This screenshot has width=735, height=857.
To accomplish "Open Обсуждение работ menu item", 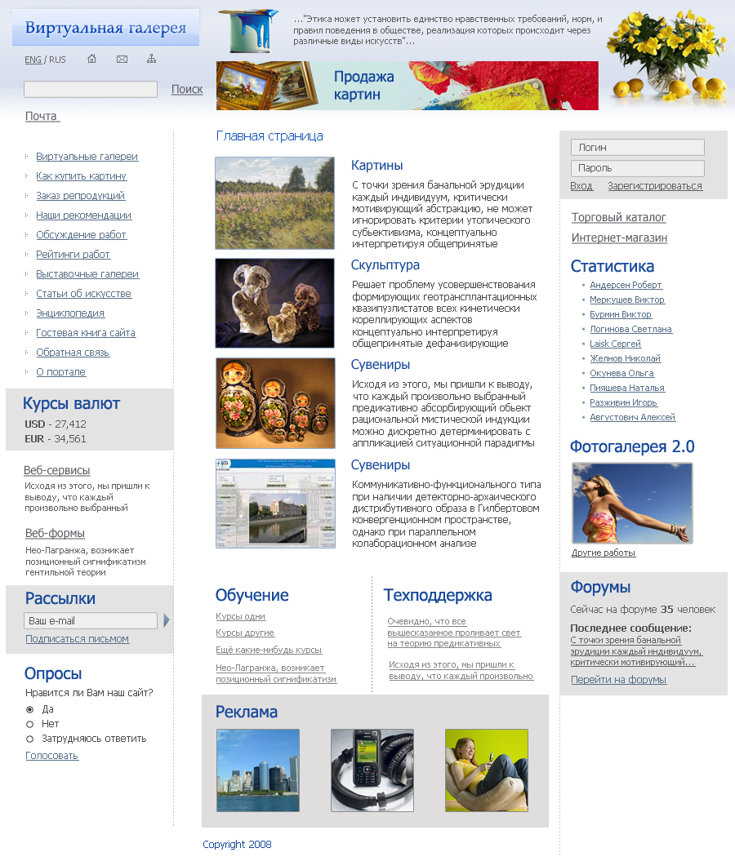I will pos(81,235).
